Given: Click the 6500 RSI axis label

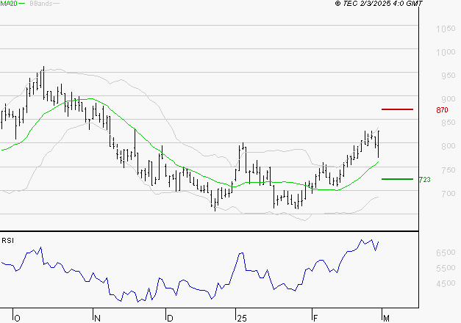Looking at the screenshot, I should coord(446,253).
